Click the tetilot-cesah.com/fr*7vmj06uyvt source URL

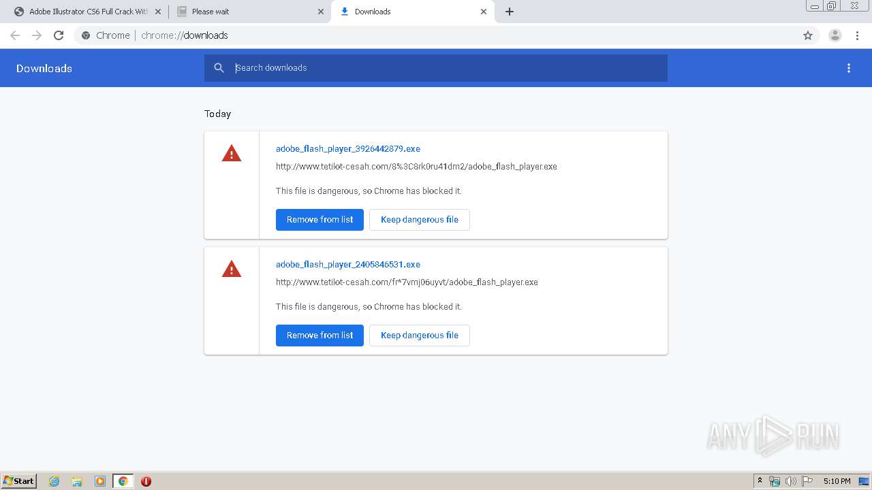407,282
